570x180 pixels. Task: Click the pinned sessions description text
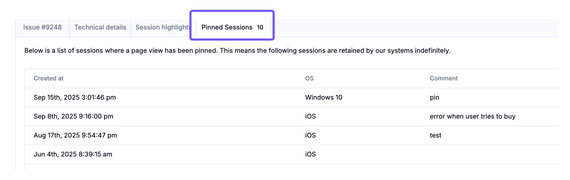point(237,51)
